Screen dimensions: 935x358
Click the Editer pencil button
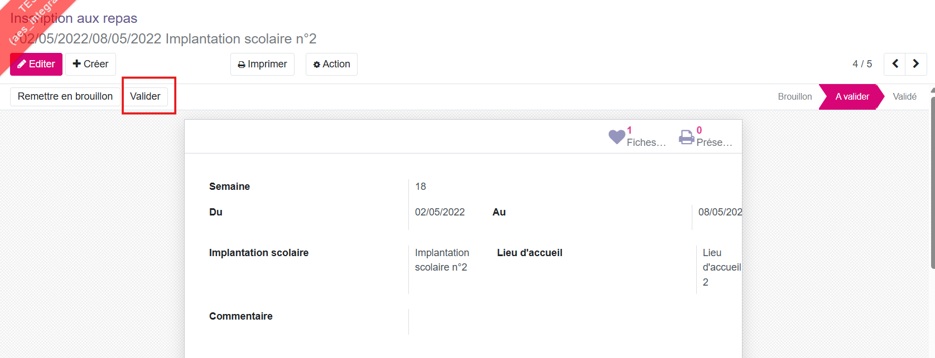point(36,64)
